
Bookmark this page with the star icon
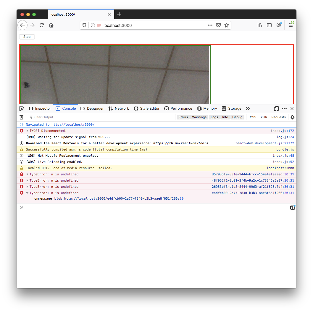pyautogui.click(x=227, y=25)
